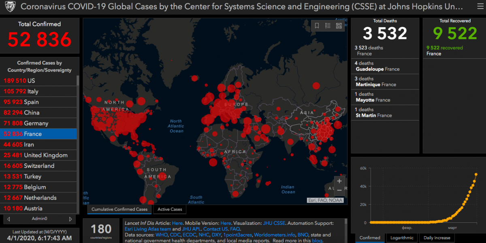Open the Lancet article Here link
This screenshot has height=243, width=486.
click(177, 223)
